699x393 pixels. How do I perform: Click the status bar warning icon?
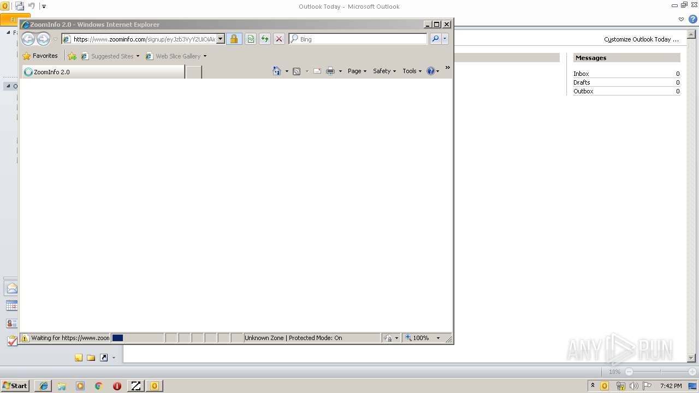[x=25, y=338]
